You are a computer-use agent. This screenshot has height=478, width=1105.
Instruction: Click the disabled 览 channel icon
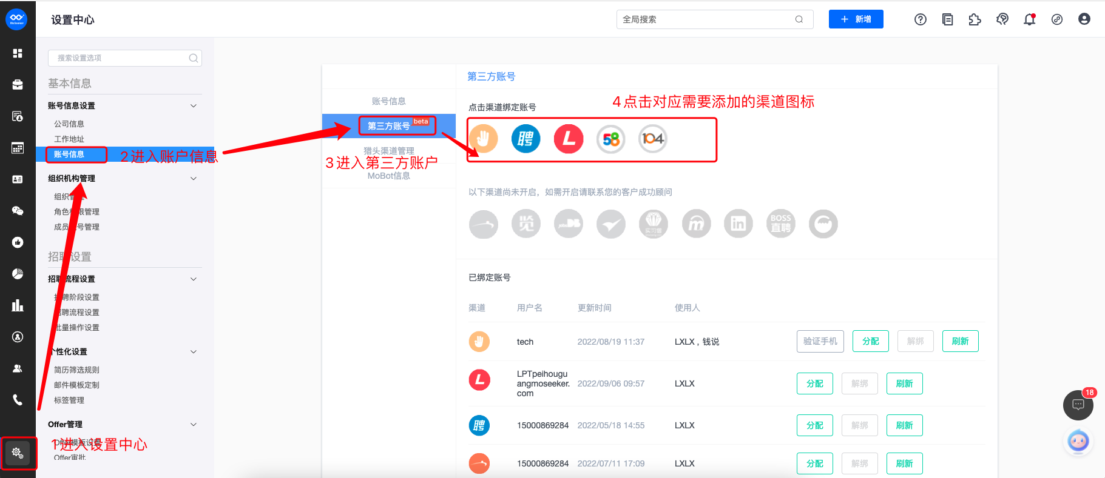[526, 224]
